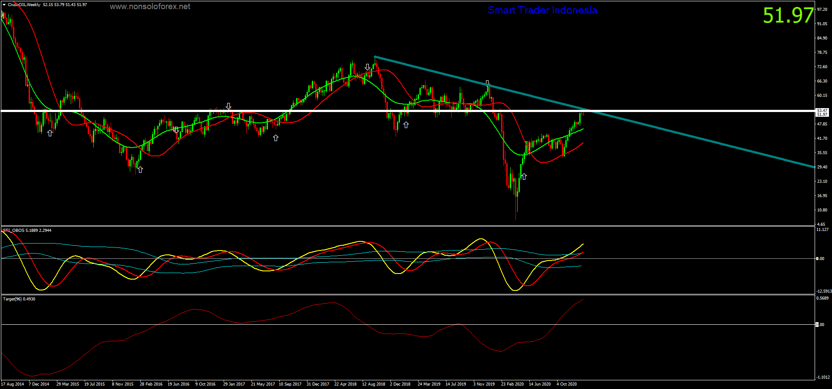Click the 23 Feb 2020 date label
This screenshot has height=389, width=832.
(512, 384)
